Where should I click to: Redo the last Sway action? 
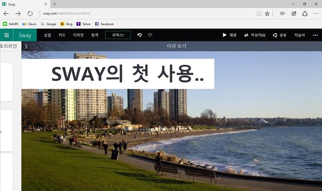(x=150, y=35)
